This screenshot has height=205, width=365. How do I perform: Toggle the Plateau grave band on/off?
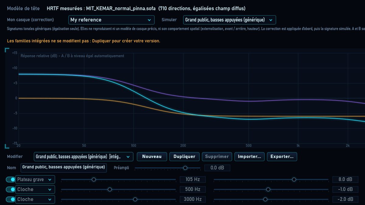click(x=11, y=179)
